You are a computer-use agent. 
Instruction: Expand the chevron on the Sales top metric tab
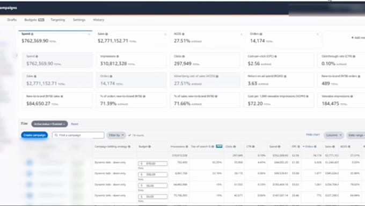click(x=165, y=34)
